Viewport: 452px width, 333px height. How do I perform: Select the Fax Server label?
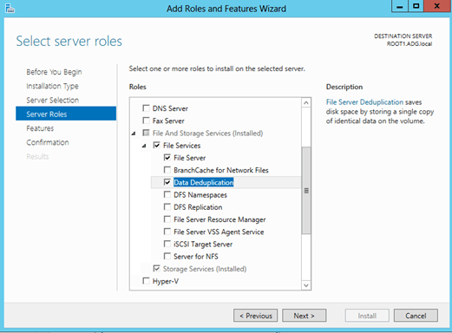[168, 121]
